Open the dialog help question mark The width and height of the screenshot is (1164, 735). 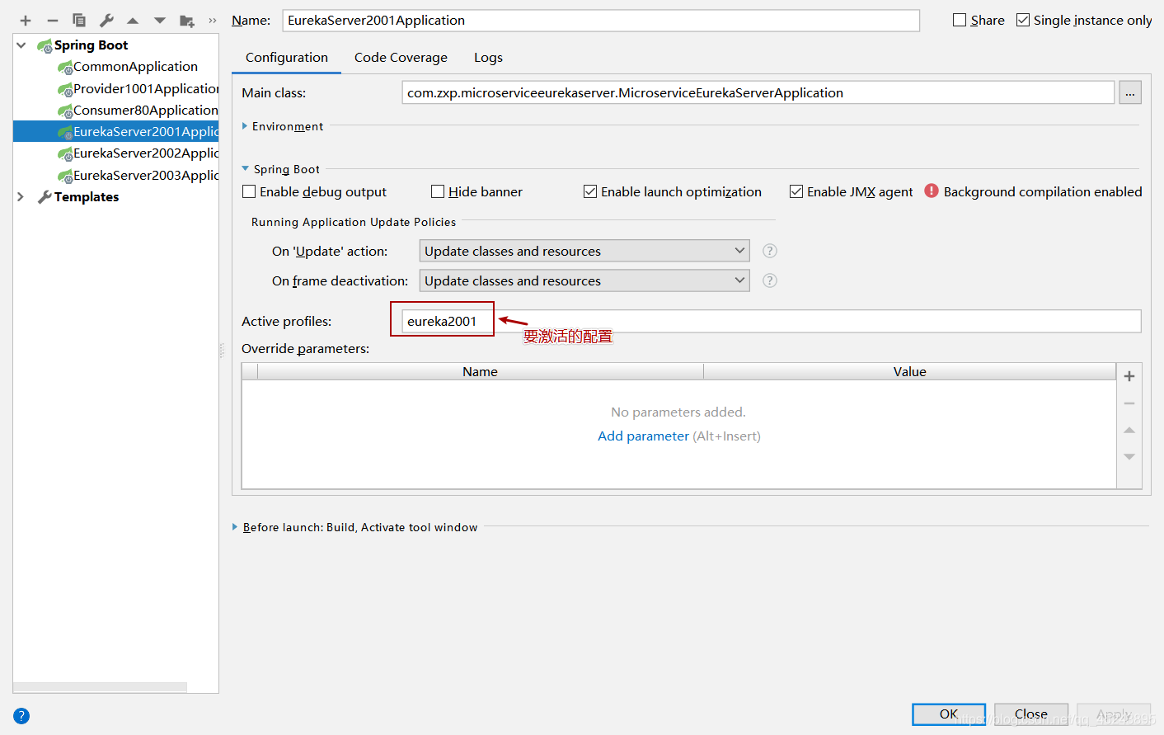pos(21,716)
